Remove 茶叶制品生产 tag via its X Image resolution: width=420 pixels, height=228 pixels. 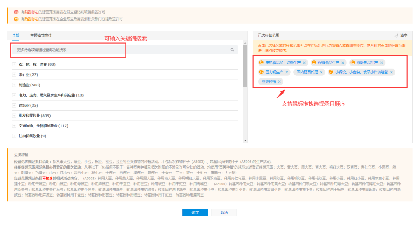pyautogui.click(x=381, y=63)
